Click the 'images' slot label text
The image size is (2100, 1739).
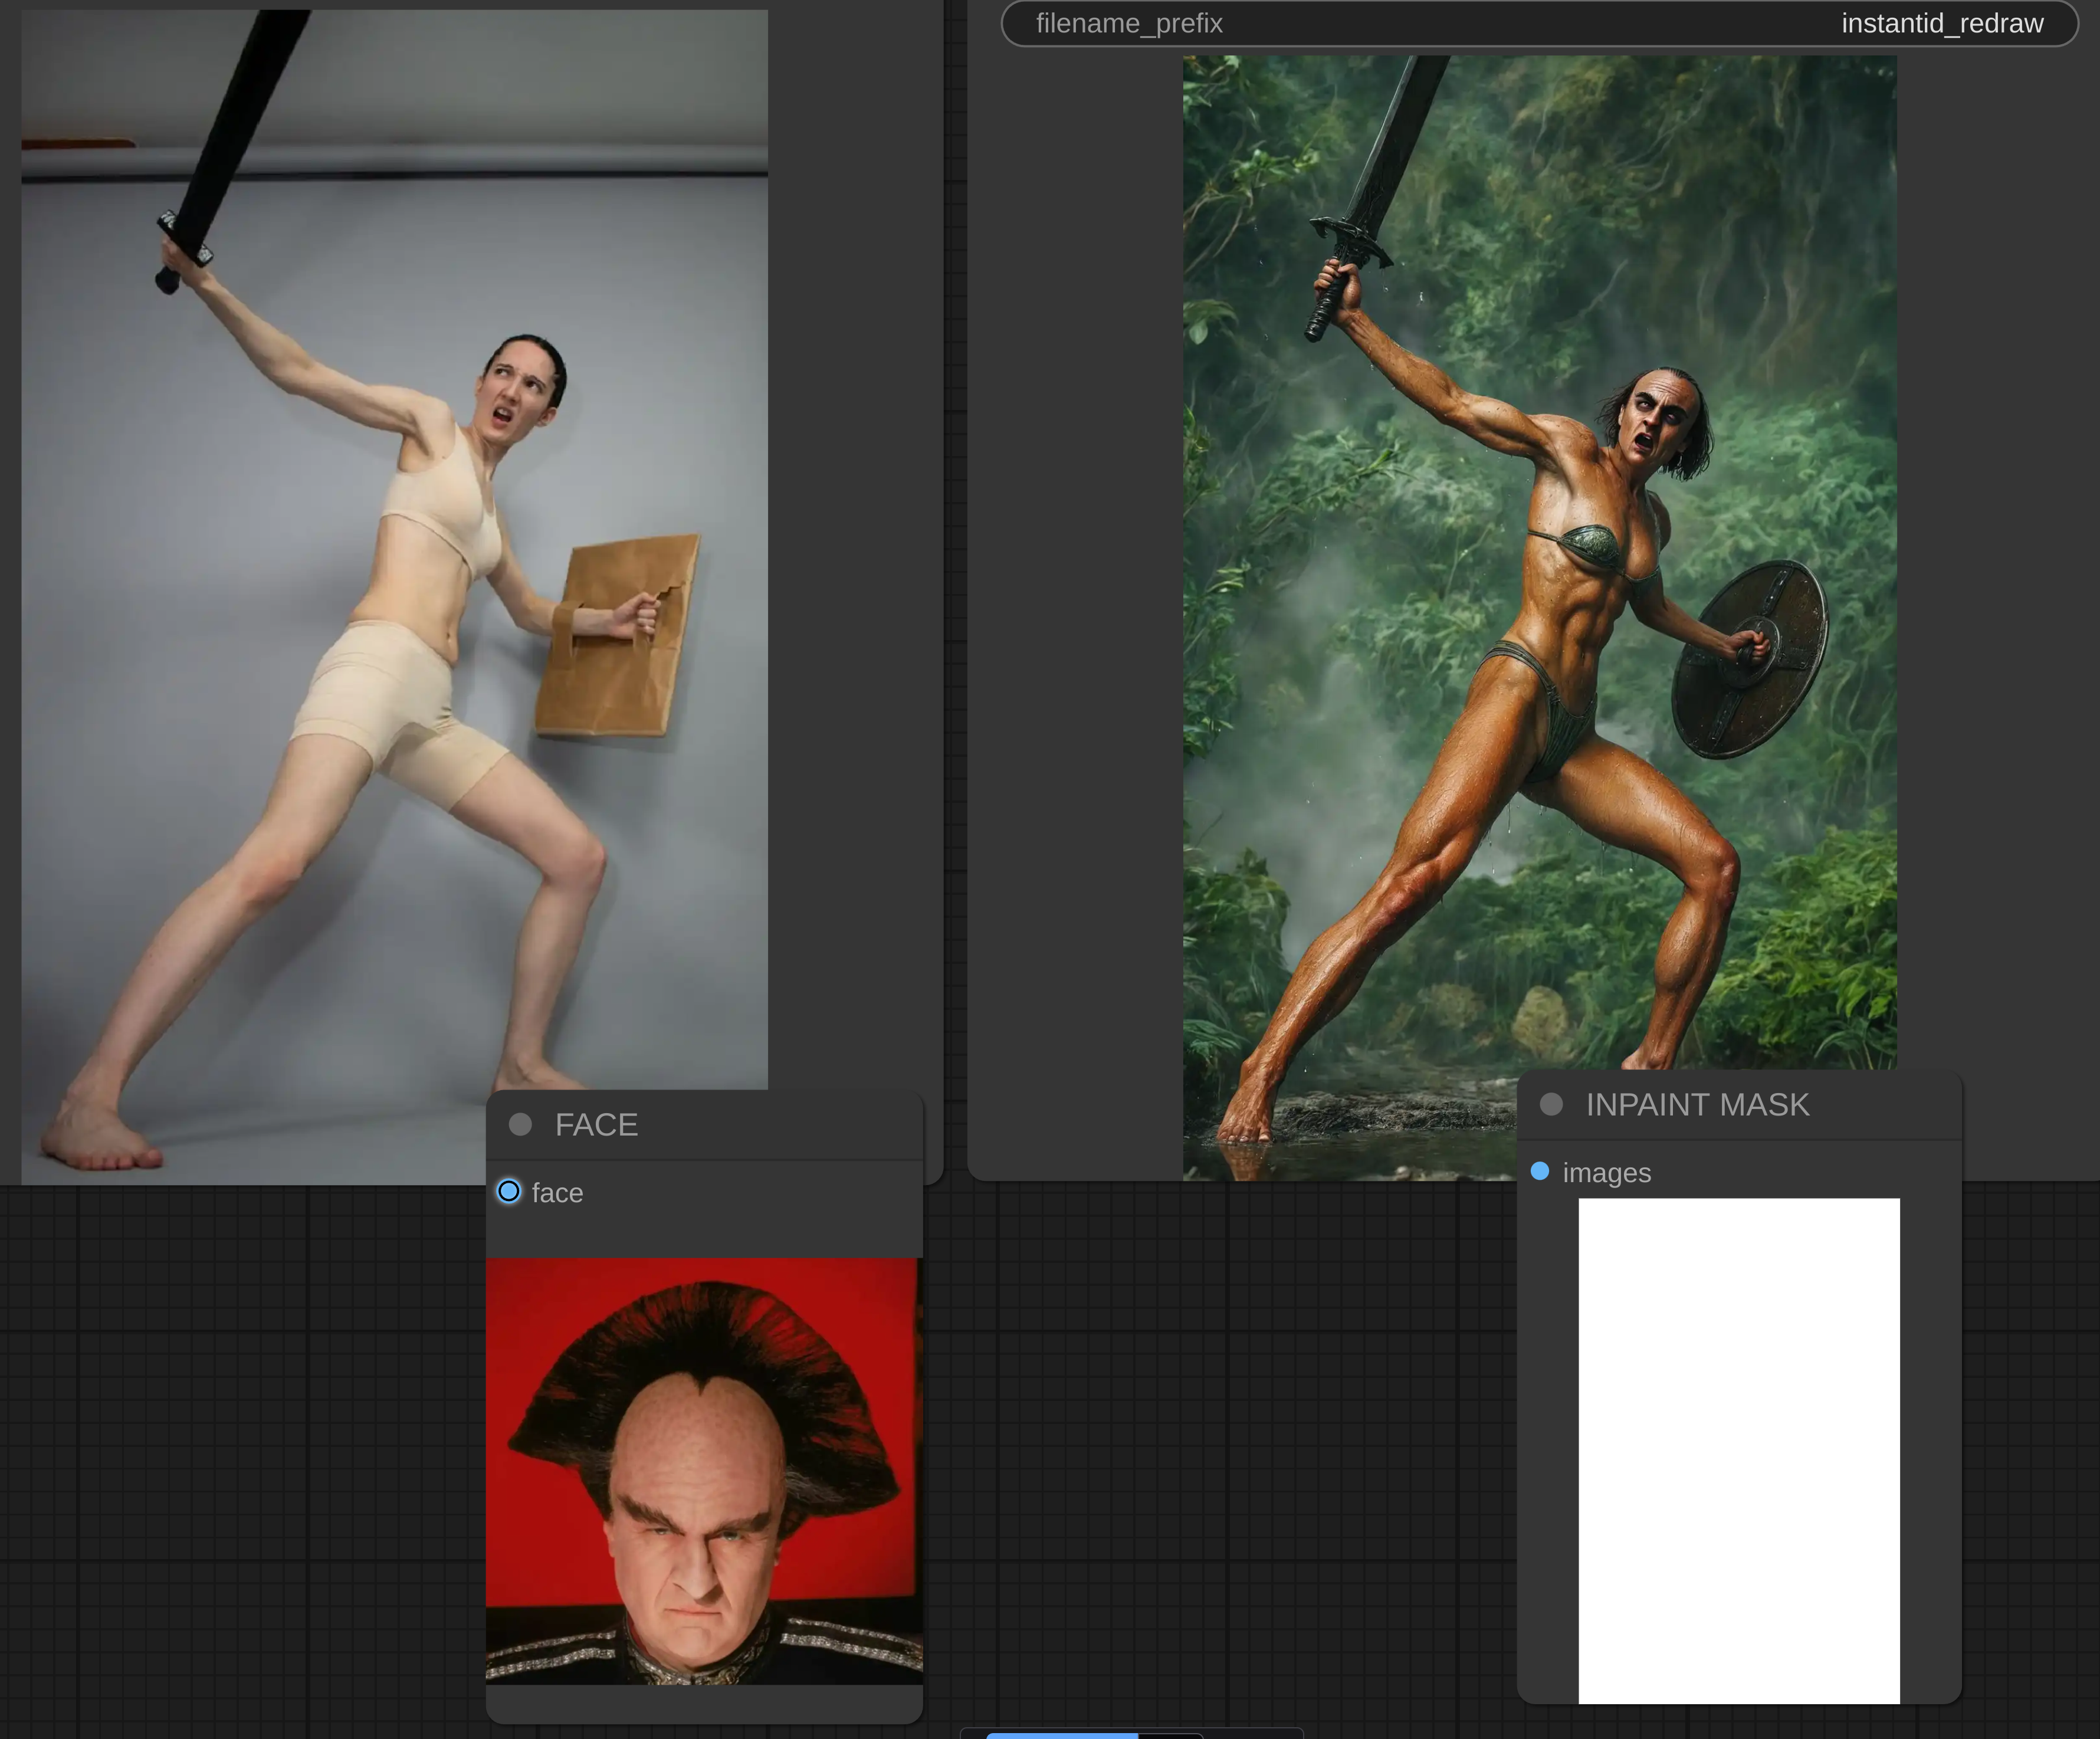click(1606, 1172)
